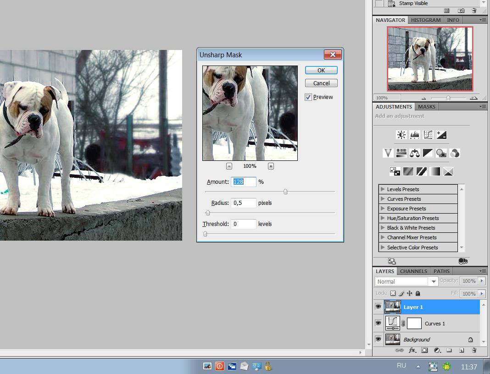Cancel the Unsharp Mask dialog
490x374 pixels.
[321, 83]
